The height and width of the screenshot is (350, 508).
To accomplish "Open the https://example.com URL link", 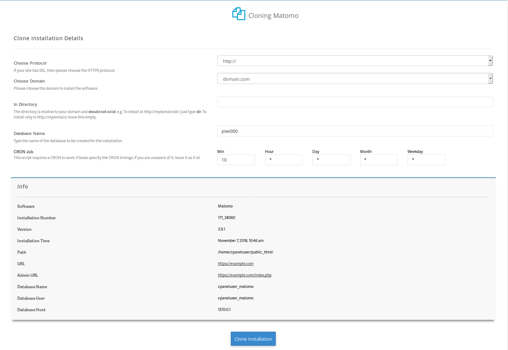I will point(236,263).
